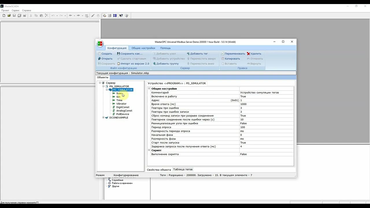This screenshot has height=208, width=370.
Task: Click the info balloon icon in MasterSCADA toolbar
Action: pyautogui.click(x=126, y=16)
